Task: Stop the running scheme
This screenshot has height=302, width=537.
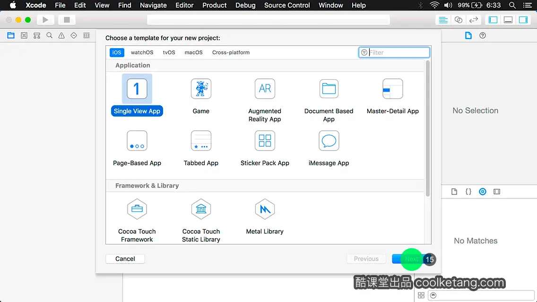Action: click(67, 20)
